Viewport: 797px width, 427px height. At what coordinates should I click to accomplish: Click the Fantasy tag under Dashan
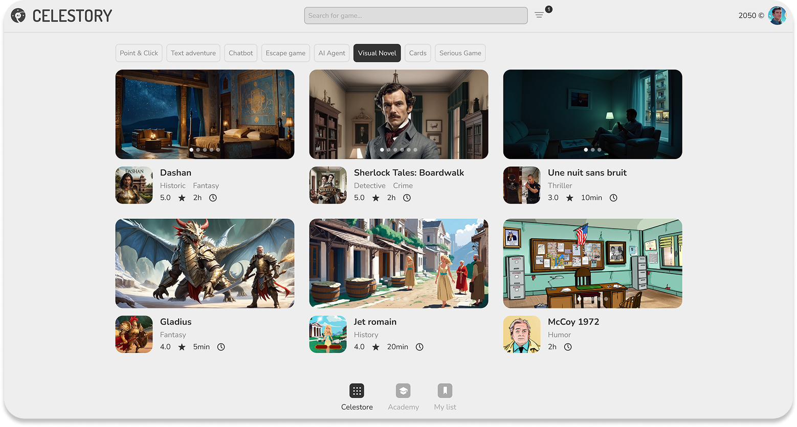[x=206, y=186]
